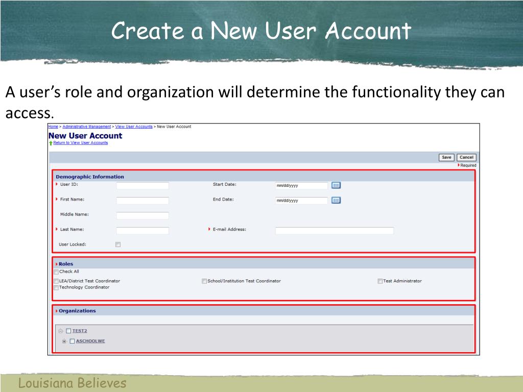Select LEA/District Test Coordinator role checkbox
This screenshot has width=523, height=392.
(56, 281)
